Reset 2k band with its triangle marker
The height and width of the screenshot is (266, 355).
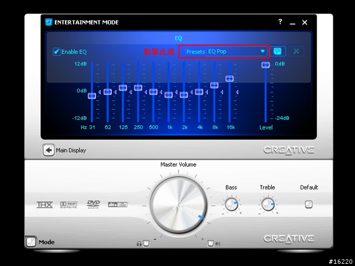click(x=191, y=92)
